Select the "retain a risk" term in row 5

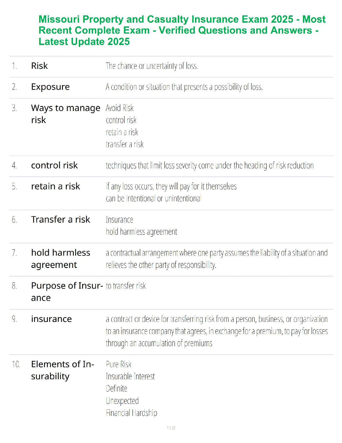(56, 186)
